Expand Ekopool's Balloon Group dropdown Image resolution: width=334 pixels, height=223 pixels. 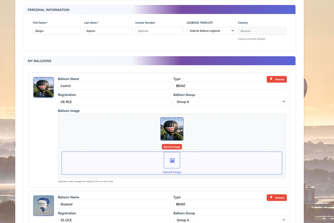pos(230,220)
